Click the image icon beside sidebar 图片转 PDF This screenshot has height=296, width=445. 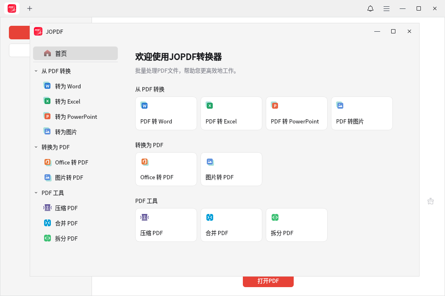(x=47, y=177)
